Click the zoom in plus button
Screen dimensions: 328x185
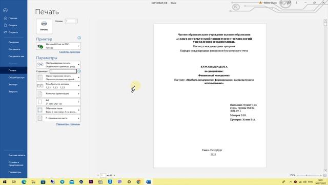pos(321,175)
